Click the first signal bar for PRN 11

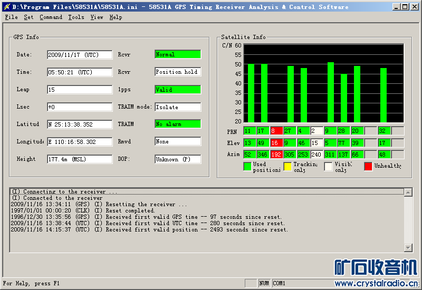[251, 93]
